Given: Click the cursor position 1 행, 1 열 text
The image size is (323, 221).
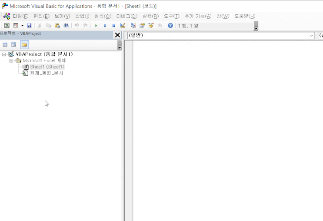Looking at the screenshot, I should click(x=188, y=26).
